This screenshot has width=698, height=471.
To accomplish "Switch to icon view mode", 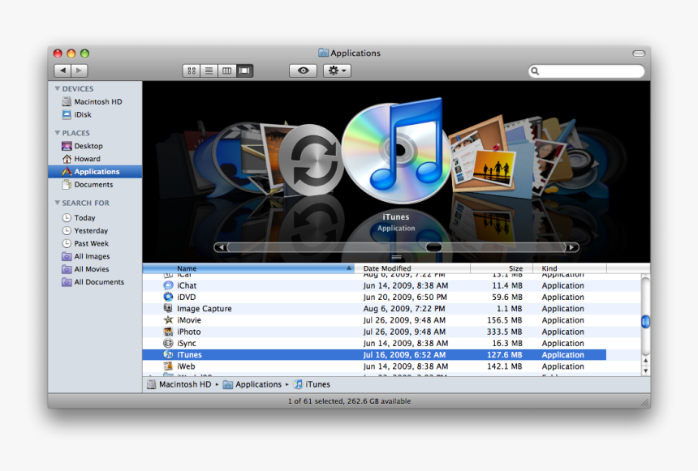I will 192,71.
